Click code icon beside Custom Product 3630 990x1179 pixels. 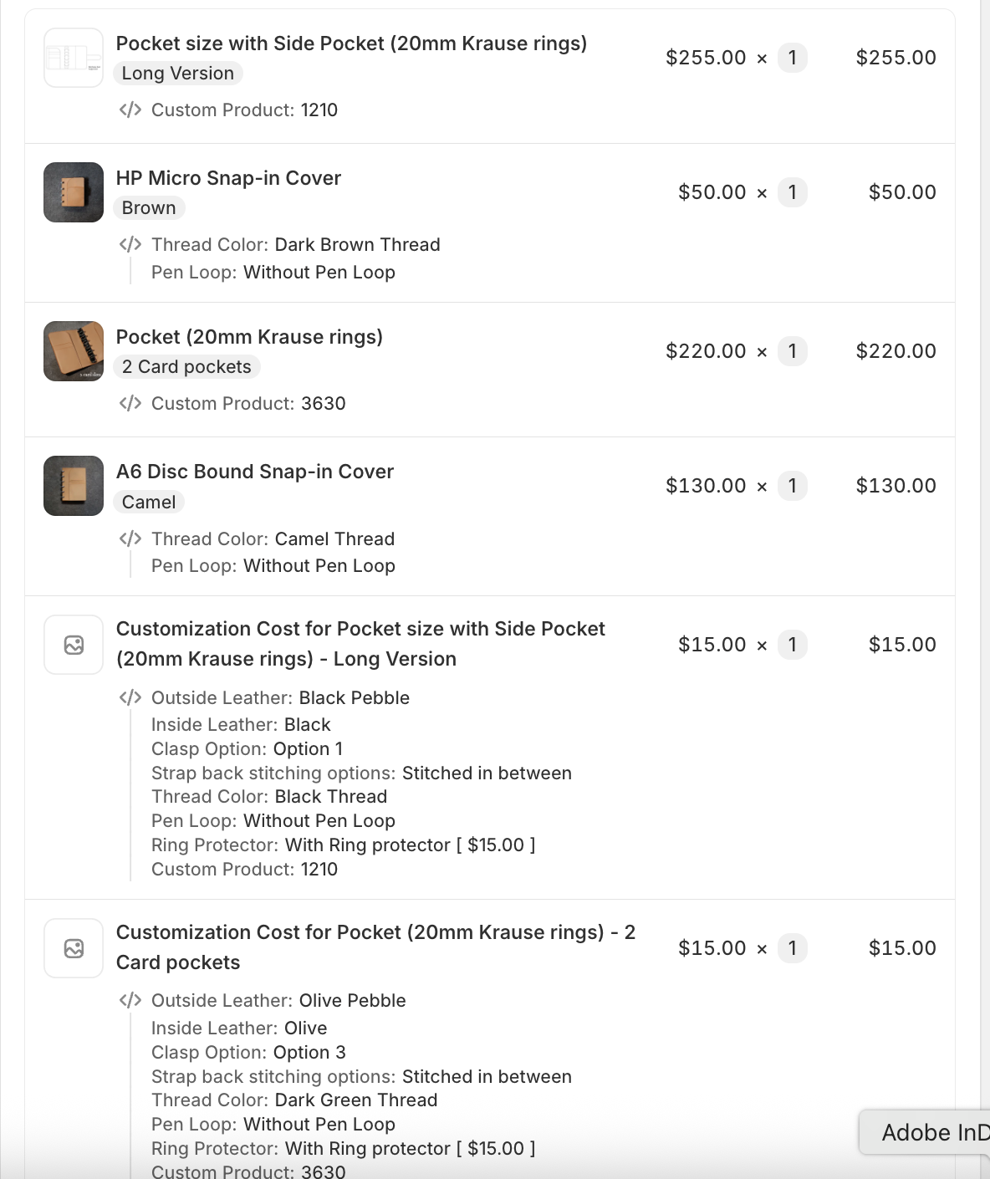(x=130, y=403)
